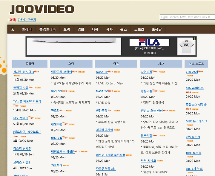215x176 pixels.
Task: Open 도움말 in the navigation bar
Action: point(157,29)
